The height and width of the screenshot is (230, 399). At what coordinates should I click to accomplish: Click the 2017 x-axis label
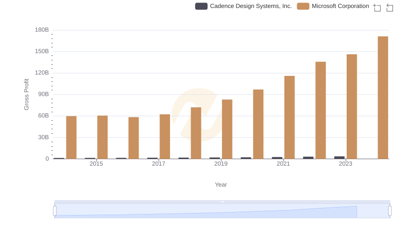[x=159, y=164]
